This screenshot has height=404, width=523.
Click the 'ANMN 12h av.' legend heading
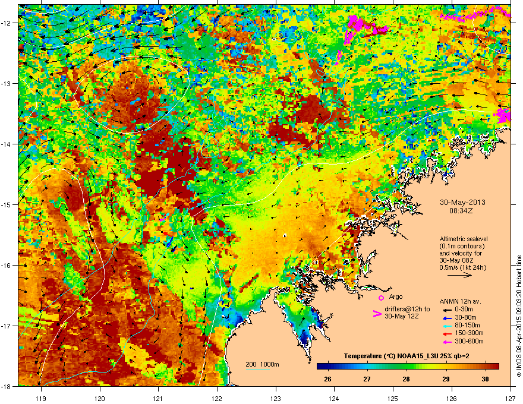tap(460, 301)
